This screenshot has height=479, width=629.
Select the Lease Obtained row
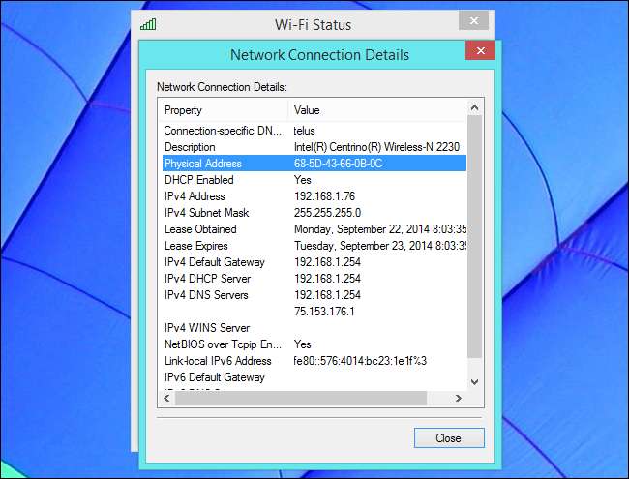314,229
